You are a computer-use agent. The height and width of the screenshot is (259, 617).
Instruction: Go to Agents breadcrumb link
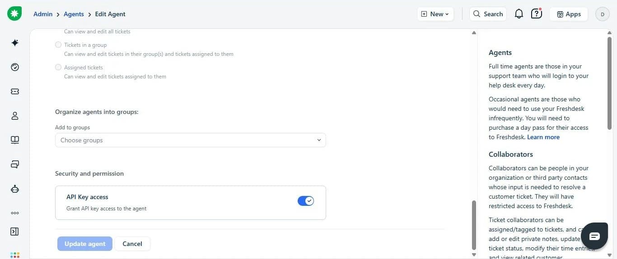pos(74,14)
